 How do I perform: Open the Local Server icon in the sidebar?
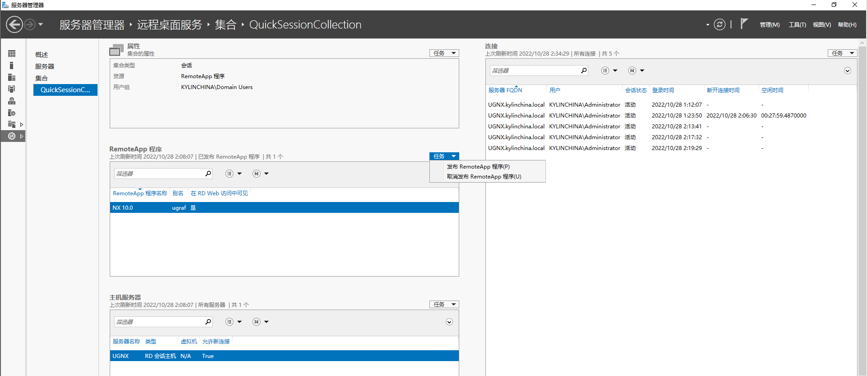pyautogui.click(x=12, y=66)
